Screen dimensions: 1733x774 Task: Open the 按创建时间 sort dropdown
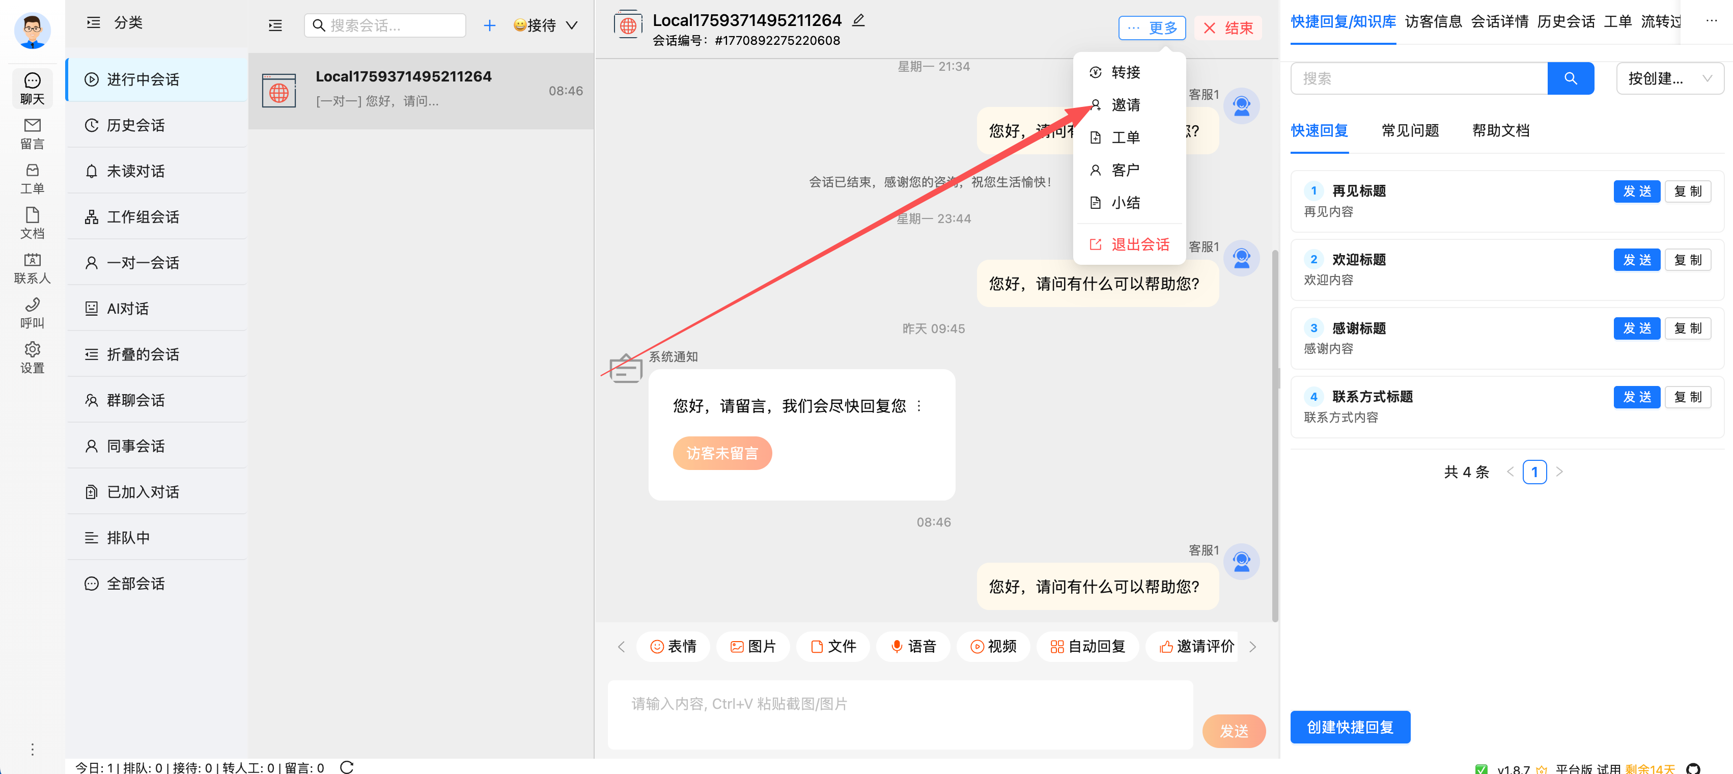(x=1670, y=78)
